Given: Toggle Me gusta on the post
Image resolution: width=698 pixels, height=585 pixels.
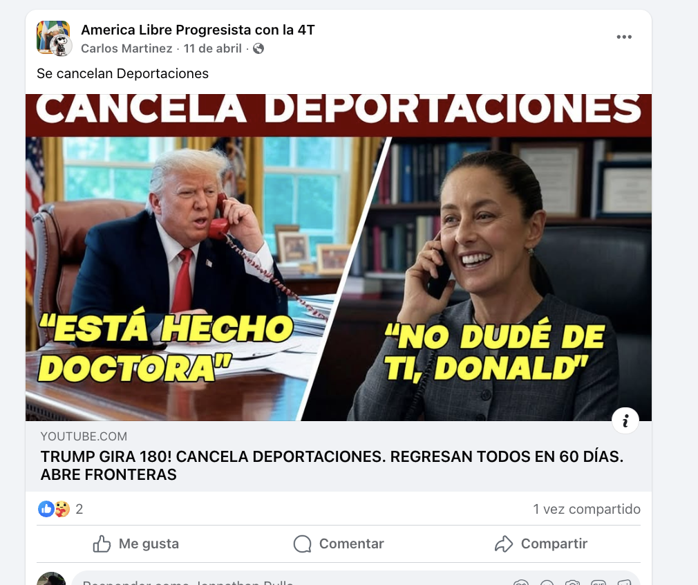Looking at the screenshot, I should pyautogui.click(x=136, y=544).
